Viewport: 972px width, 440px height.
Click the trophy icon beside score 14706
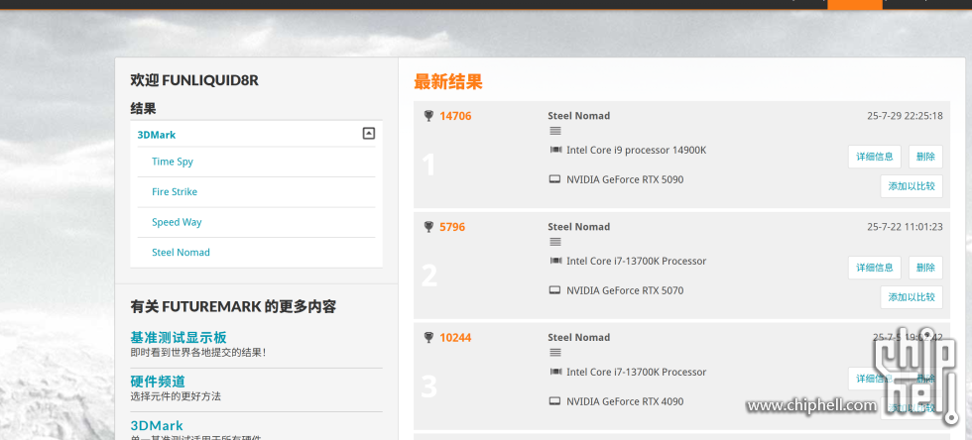point(428,116)
